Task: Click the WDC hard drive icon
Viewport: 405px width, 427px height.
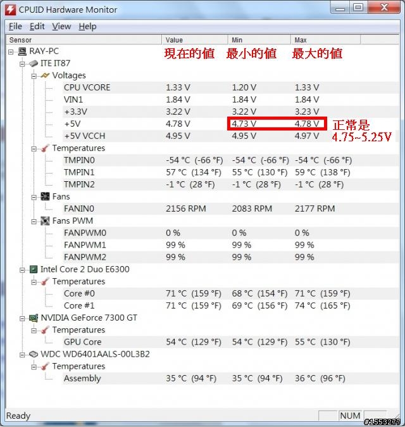Action: pos(34,354)
